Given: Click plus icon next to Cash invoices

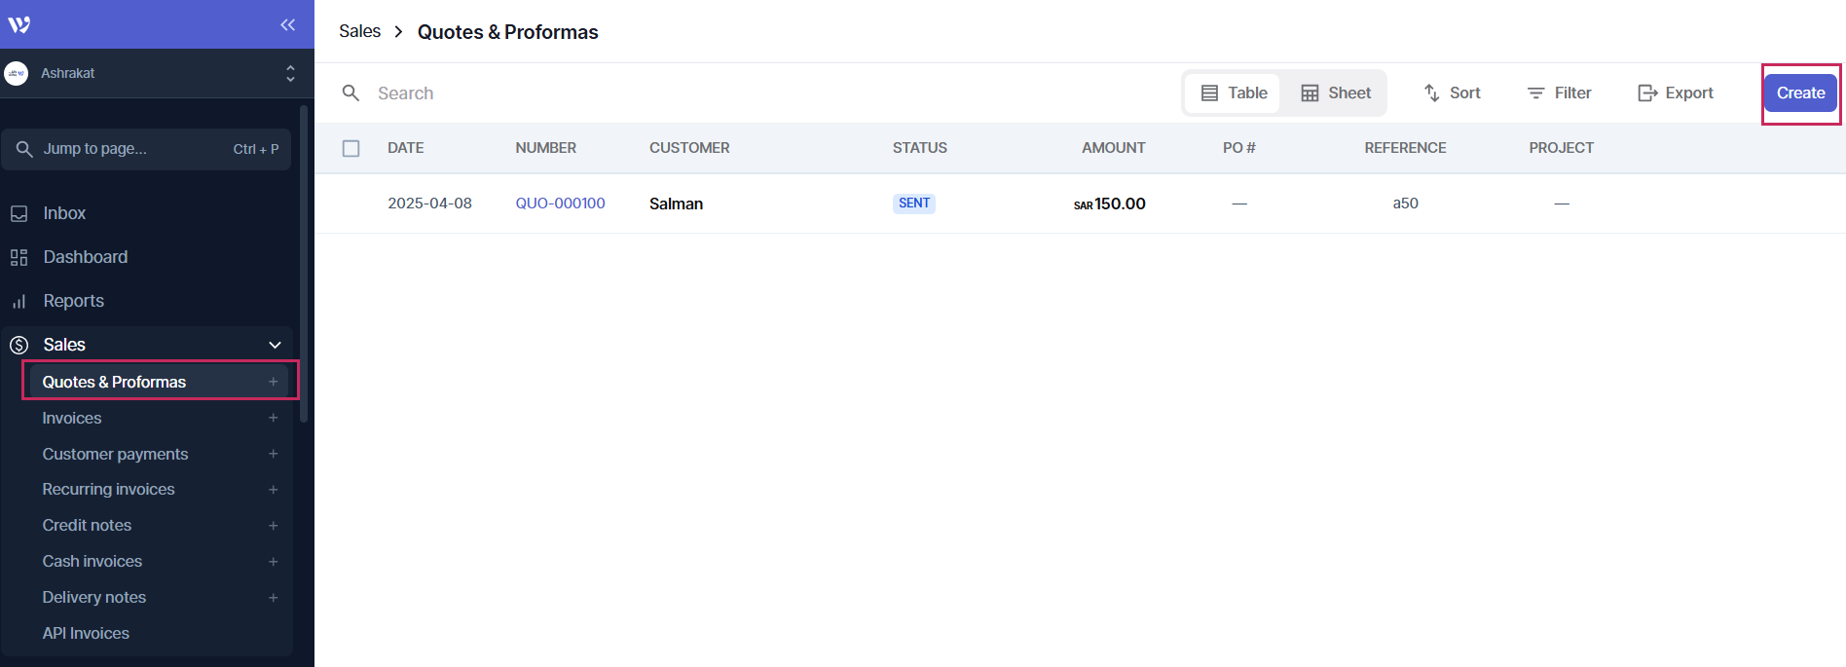Looking at the screenshot, I should click(274, 562).
